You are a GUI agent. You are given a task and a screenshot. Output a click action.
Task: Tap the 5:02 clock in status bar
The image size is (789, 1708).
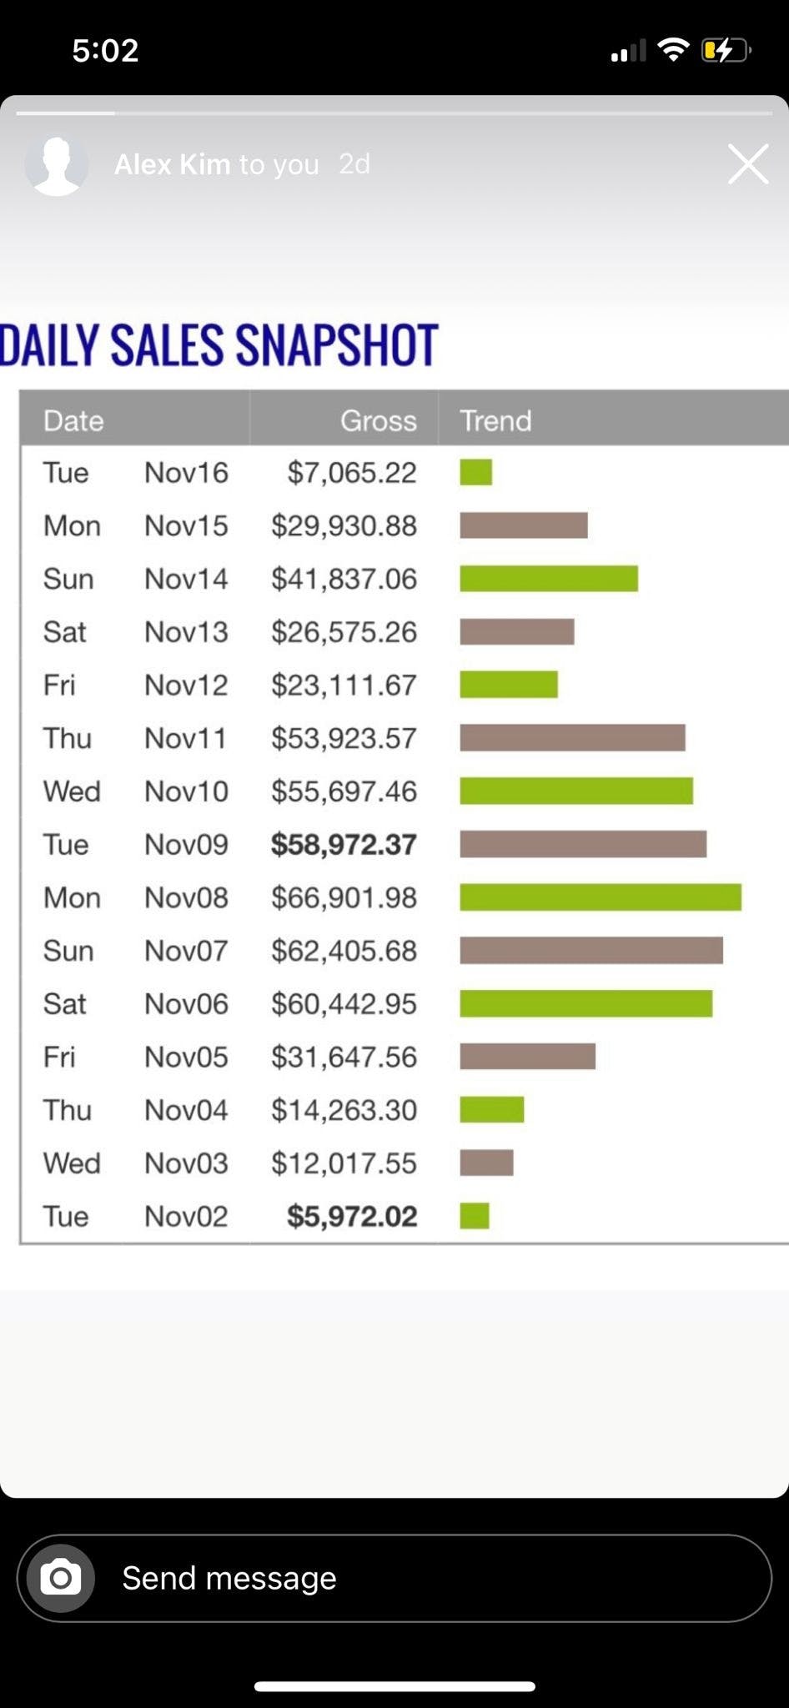pyautogui.click(x=105, y=50)
